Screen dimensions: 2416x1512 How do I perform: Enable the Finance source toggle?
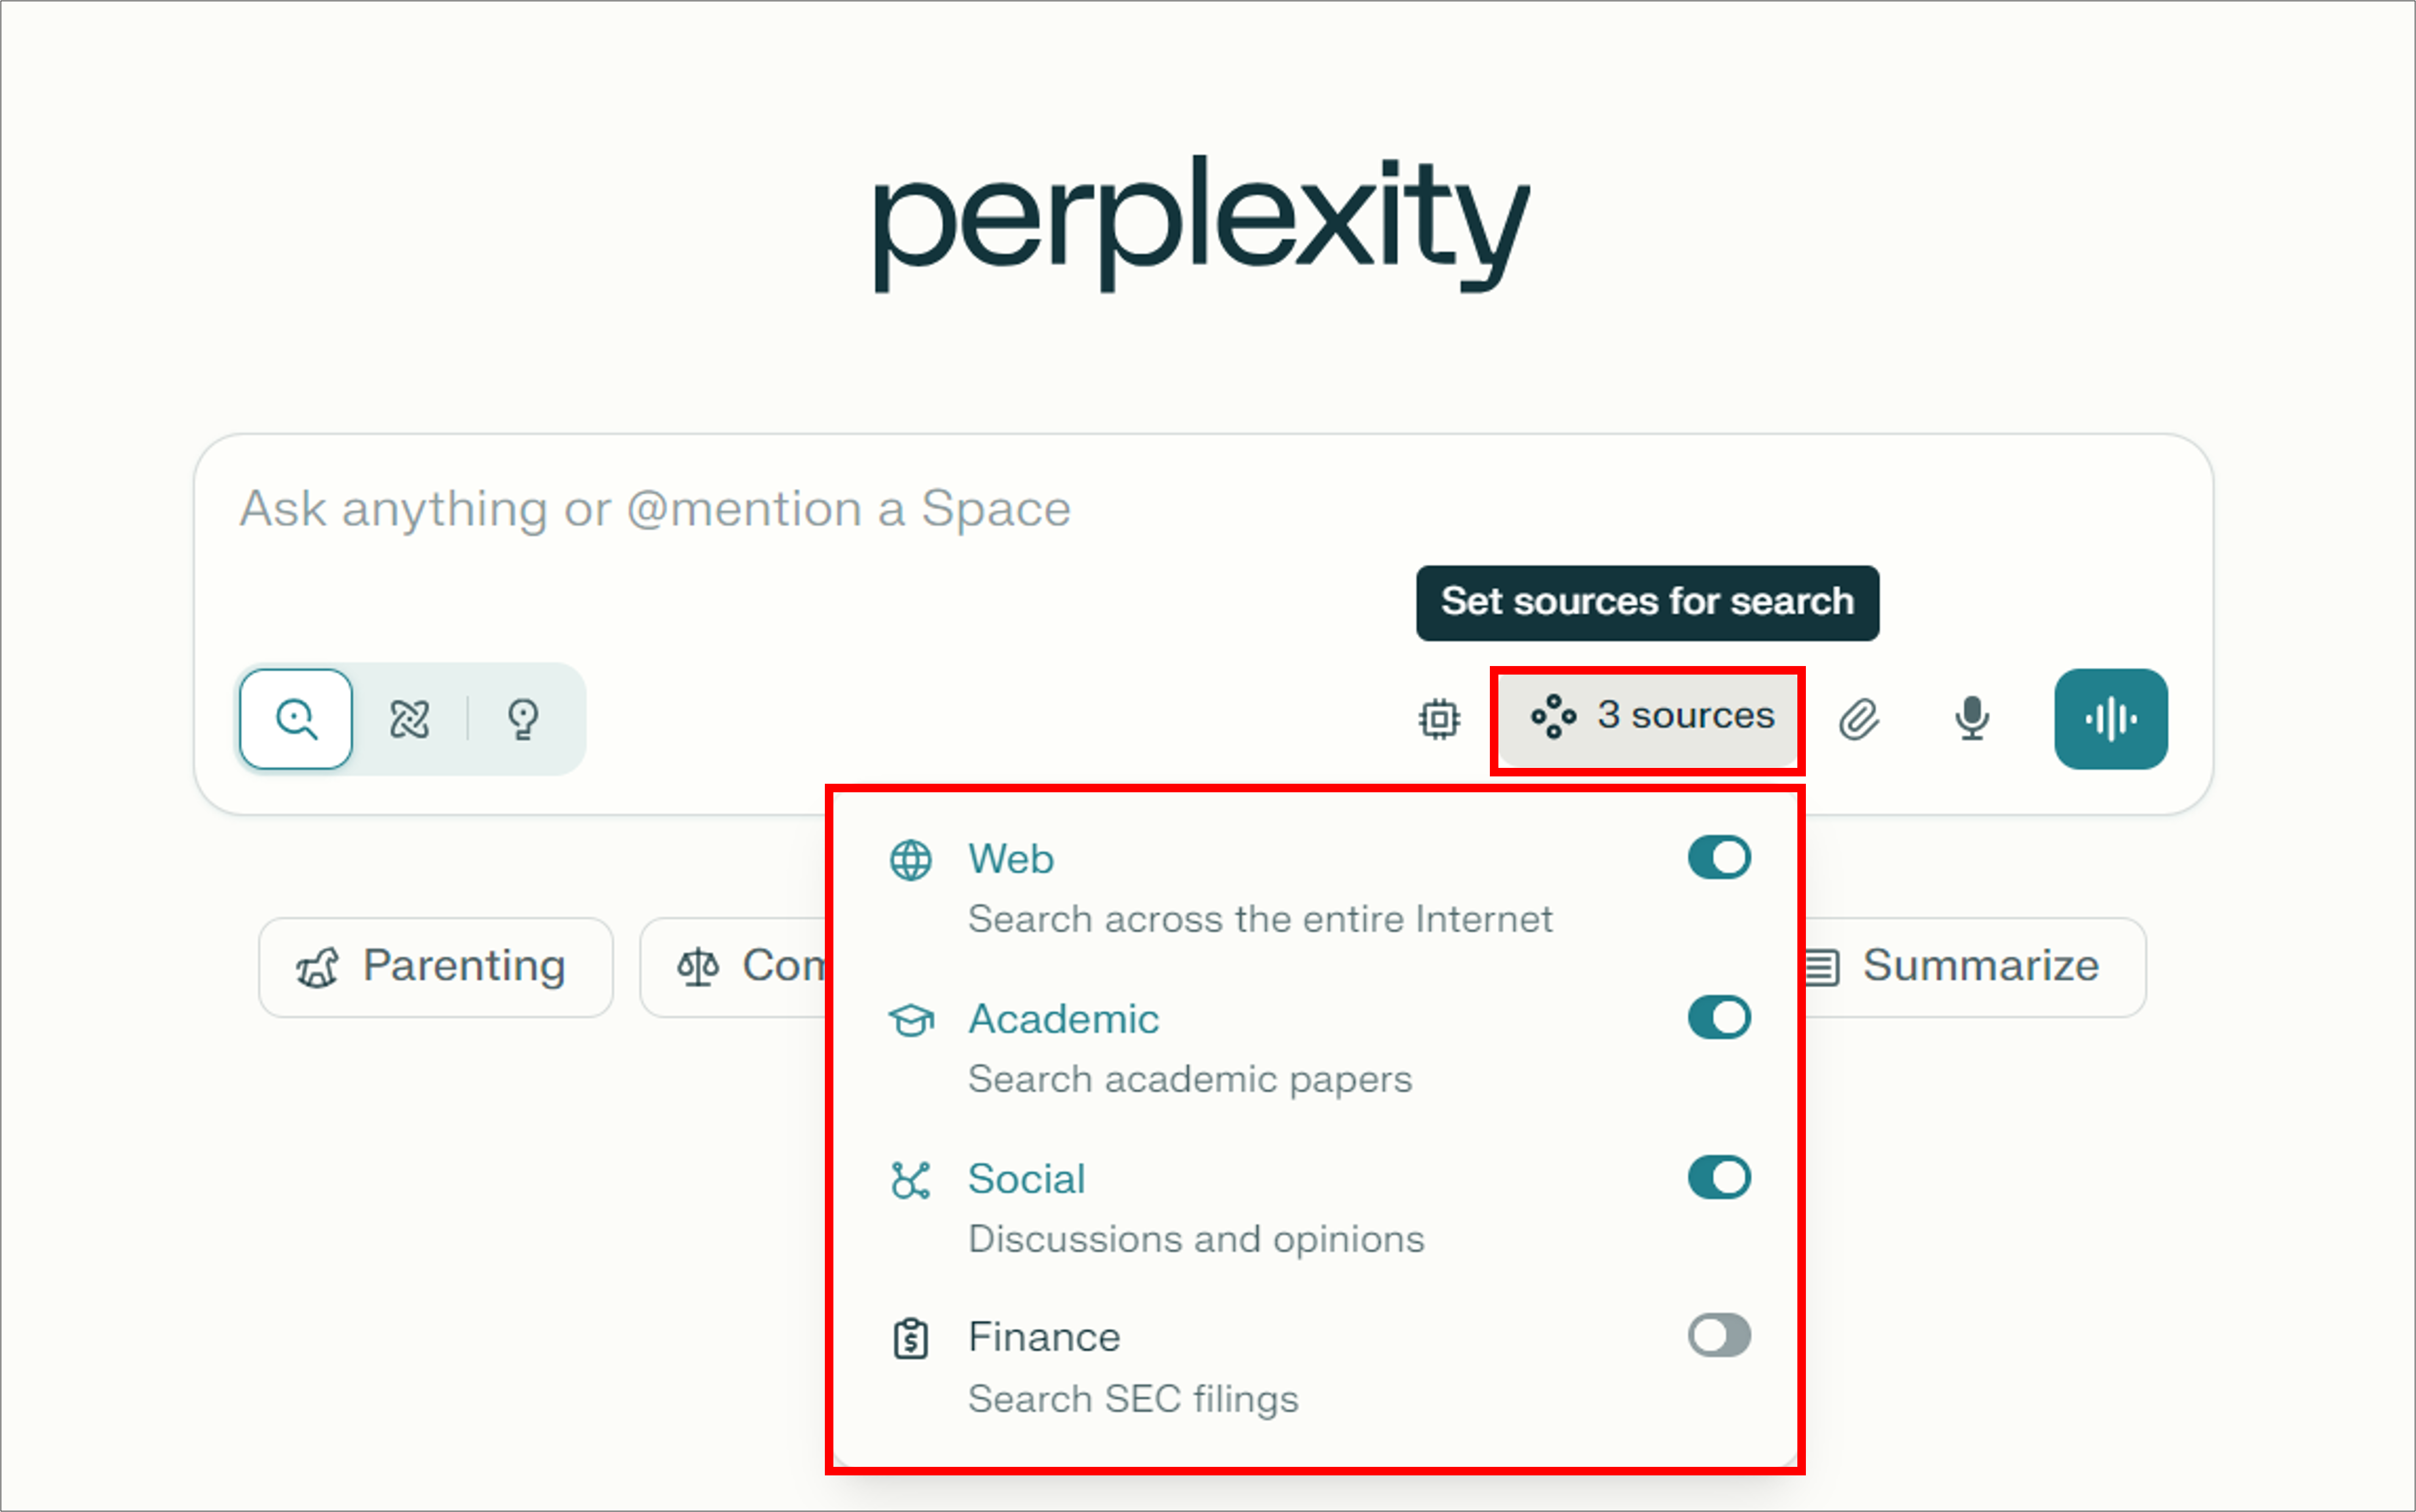click(1719, 1335)
